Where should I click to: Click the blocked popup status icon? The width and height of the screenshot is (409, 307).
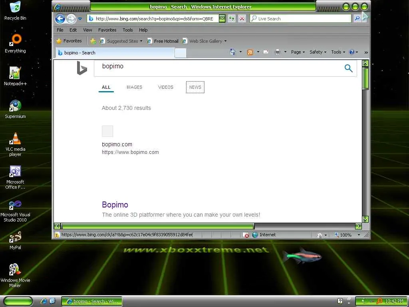[x=246, y=235]
